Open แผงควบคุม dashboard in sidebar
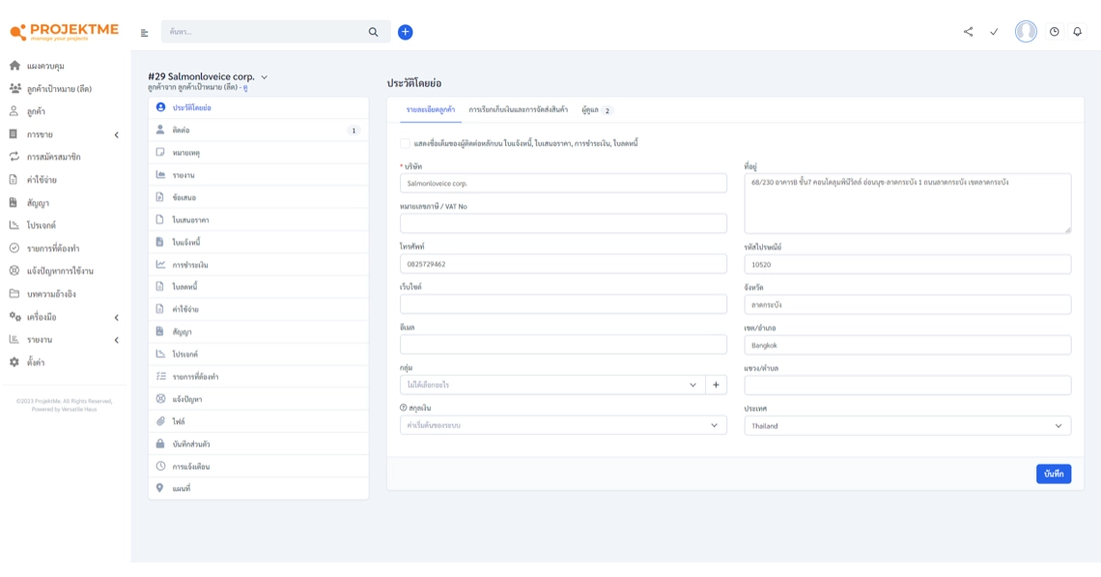Image resolution: width=1101 pixels, height=577 pixels. click(45, 66)
